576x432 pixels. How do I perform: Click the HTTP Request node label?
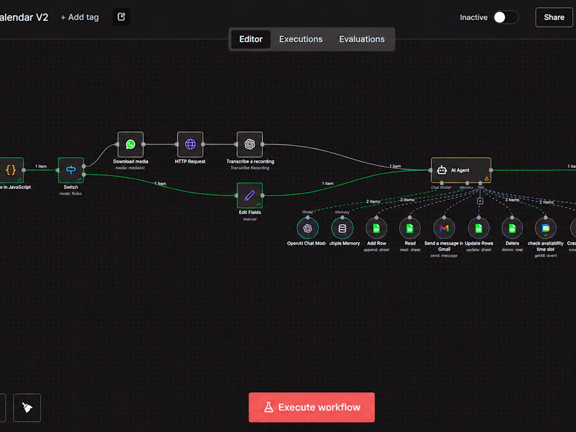190,161
